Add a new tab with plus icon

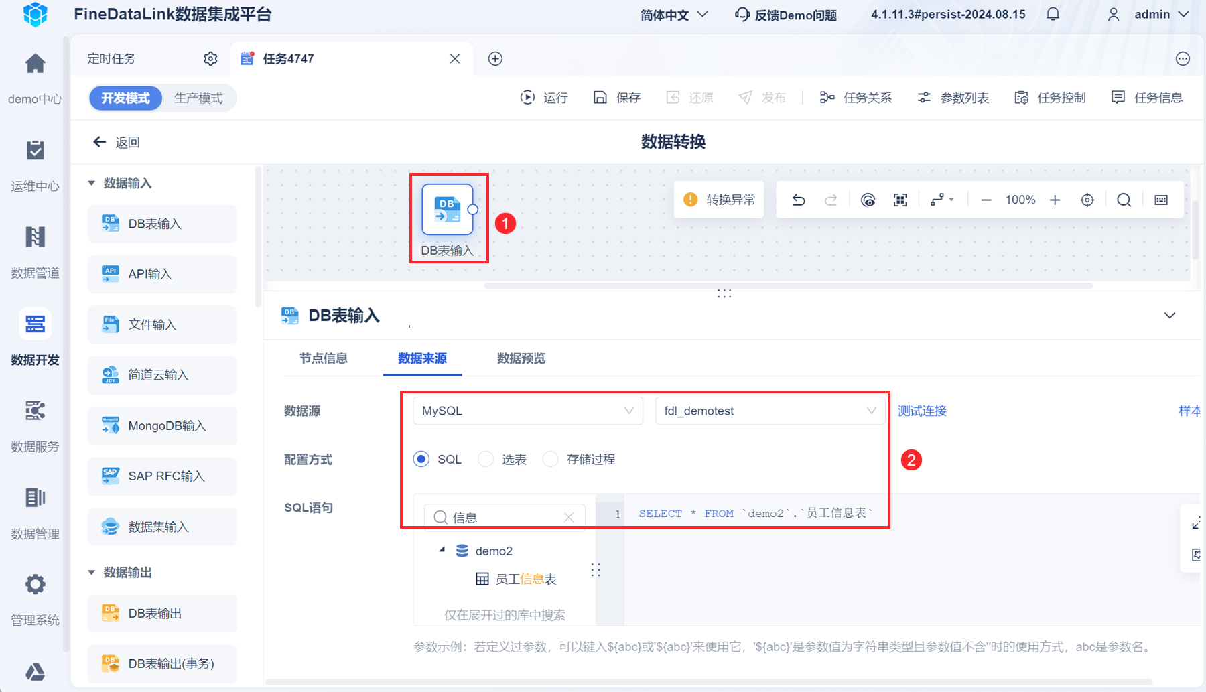pyautogui.click(x=495, y=59)
